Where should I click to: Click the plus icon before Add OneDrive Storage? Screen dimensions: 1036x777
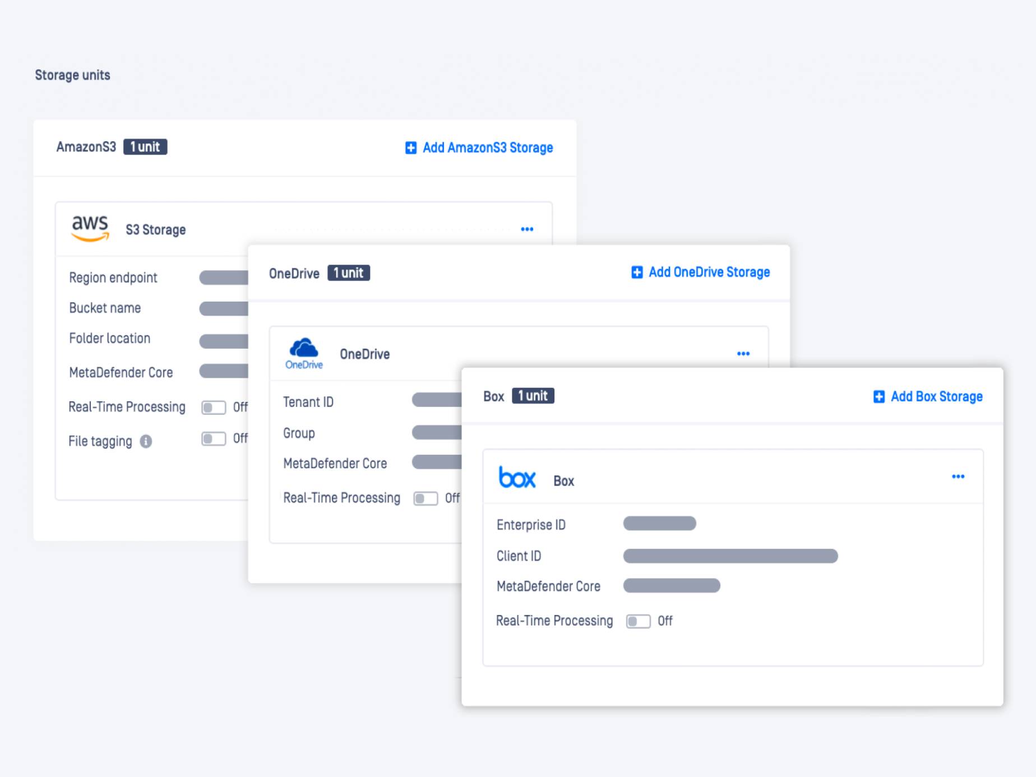pos(636,272)
